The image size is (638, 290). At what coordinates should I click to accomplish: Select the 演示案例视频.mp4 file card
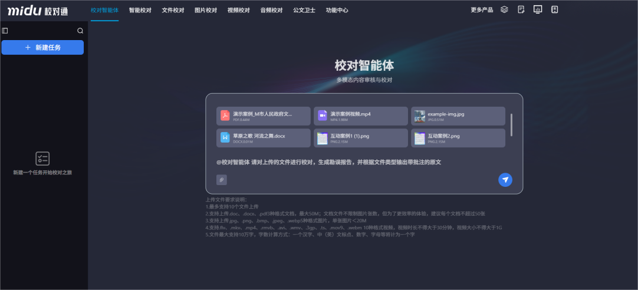(x=360, y=116)
